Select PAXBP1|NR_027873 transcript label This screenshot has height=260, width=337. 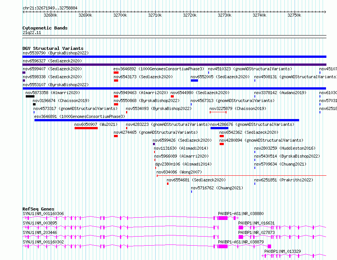coord(256,232)
